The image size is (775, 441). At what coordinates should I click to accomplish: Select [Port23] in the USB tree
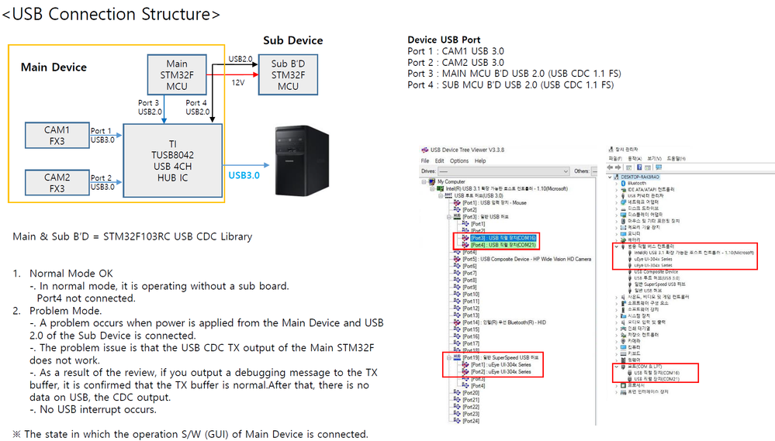[x=471, y=414]
